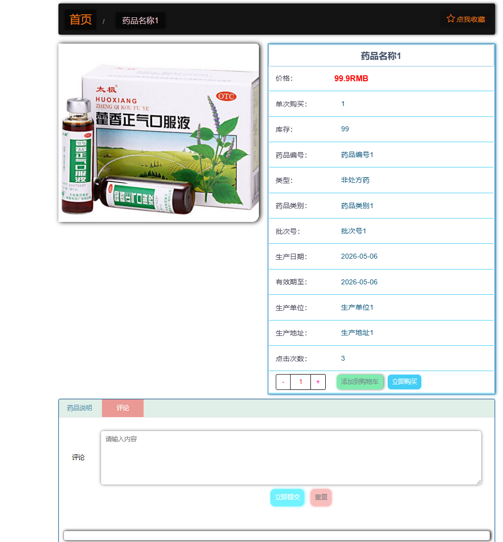Submit the comment with 立即提交
This screenshot has width=503, height=542.
pos(287,497)
